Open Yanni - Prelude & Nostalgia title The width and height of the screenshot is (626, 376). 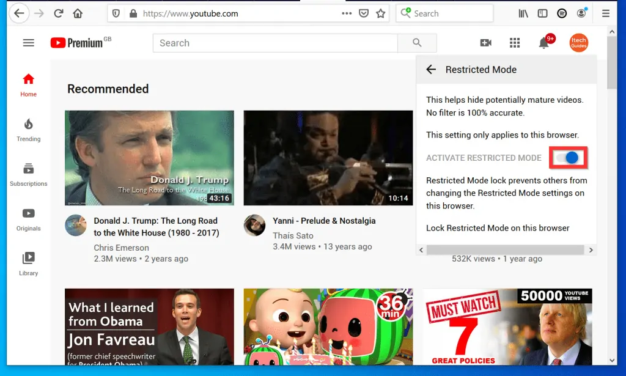[324, 221]
